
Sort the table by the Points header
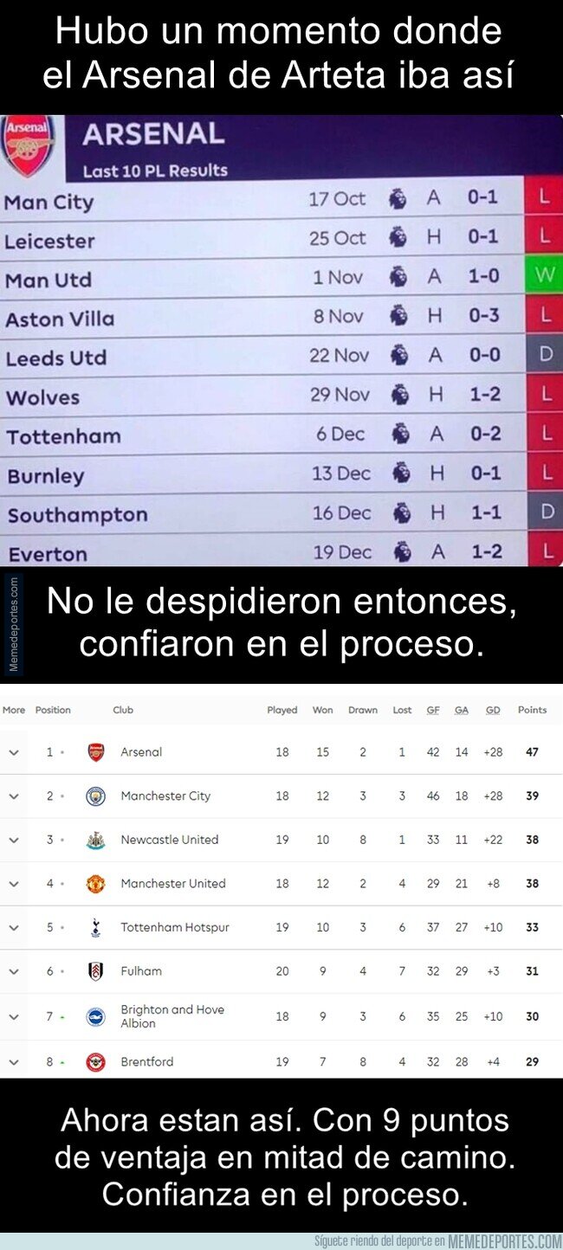(x=533, y=710)
